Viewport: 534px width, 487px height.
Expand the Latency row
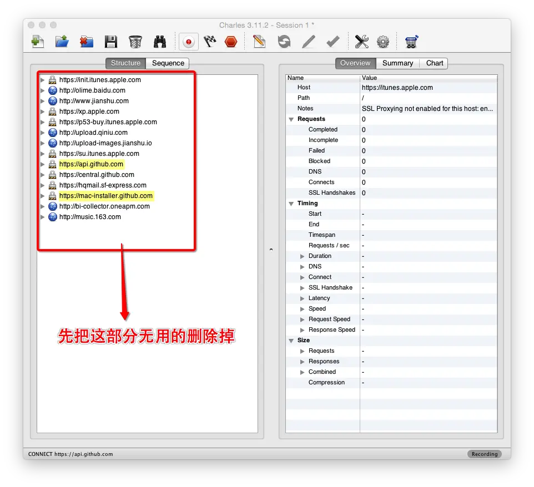302,298
